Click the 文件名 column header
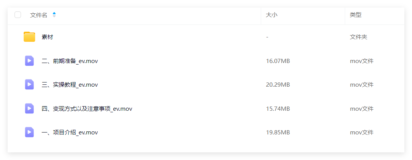Image resolution: width=412 pixels, height=160 pixels. (x=39, y=15)
